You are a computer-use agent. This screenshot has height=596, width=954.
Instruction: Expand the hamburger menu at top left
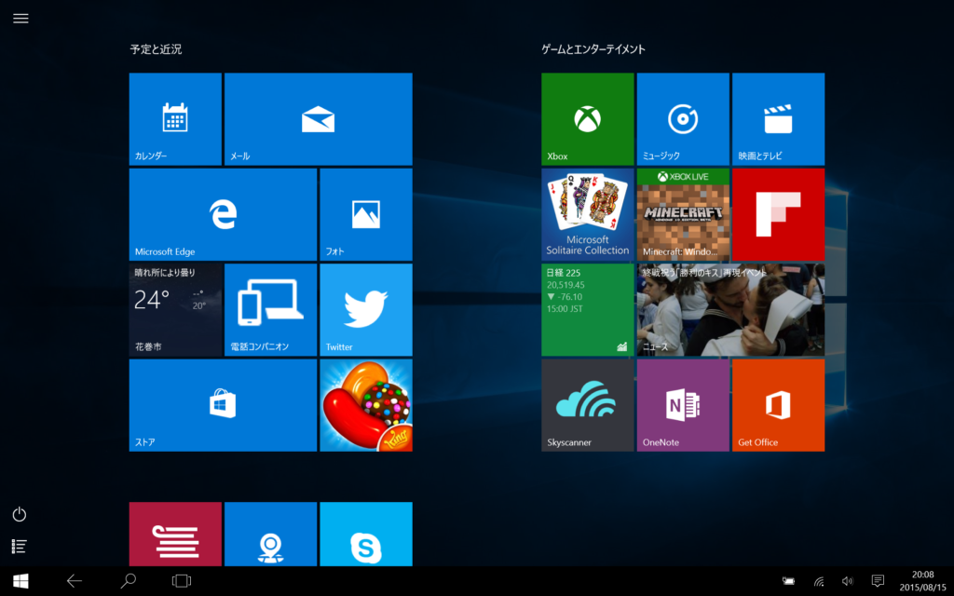coord(20,18)
